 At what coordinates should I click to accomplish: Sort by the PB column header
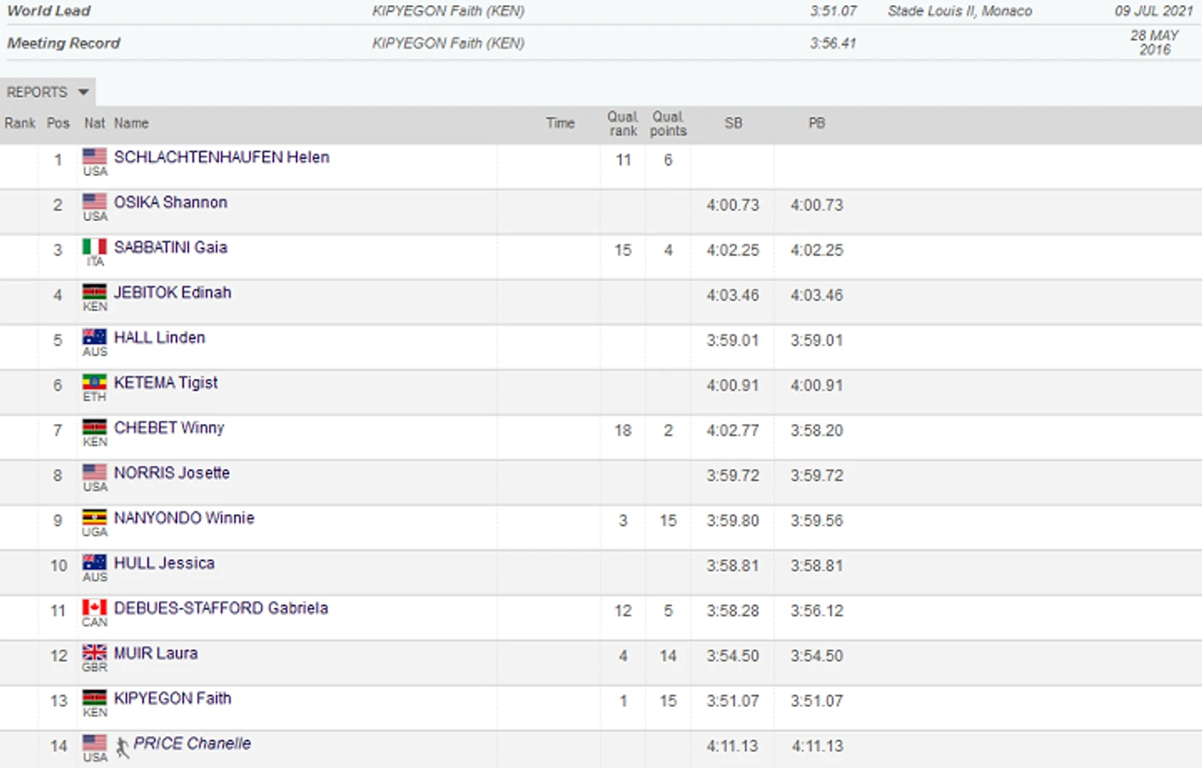tap(816, 123)
